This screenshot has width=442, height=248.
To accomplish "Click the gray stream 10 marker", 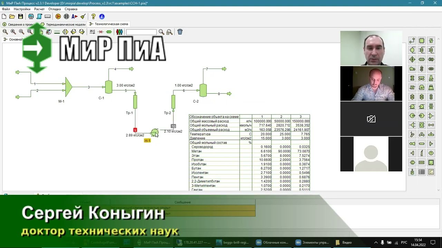I will [x=173, y=126].
